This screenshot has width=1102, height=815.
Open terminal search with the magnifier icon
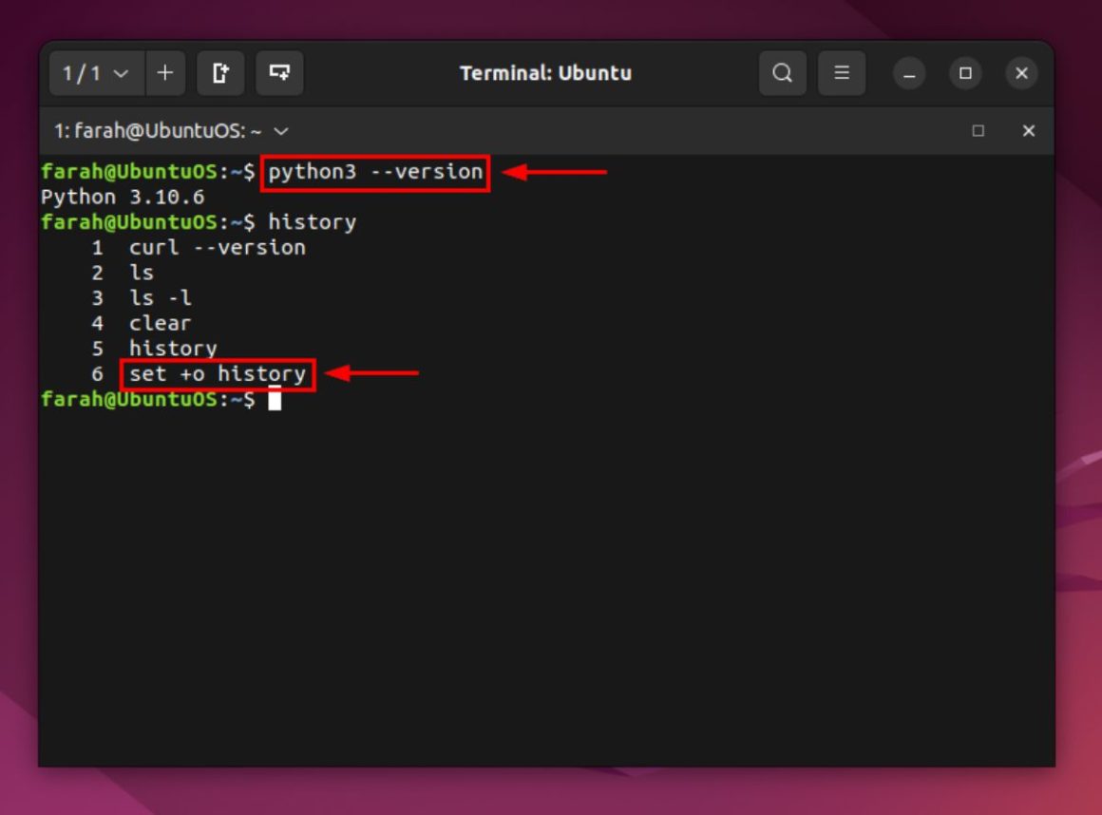pyautogui.click(x=782, y=73)
